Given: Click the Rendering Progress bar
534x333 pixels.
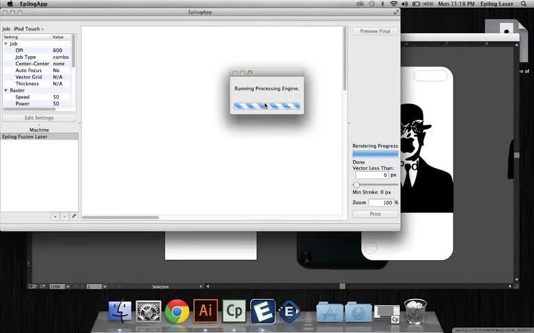Looking at the screenshot, I should [x=375, y=153].
